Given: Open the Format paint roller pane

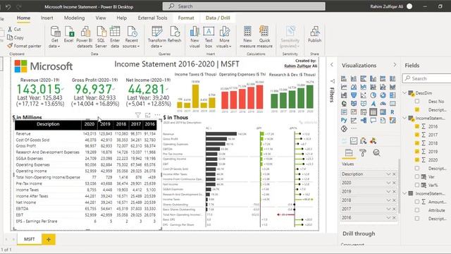Looking at the screenshot, I should pos(363,153).
